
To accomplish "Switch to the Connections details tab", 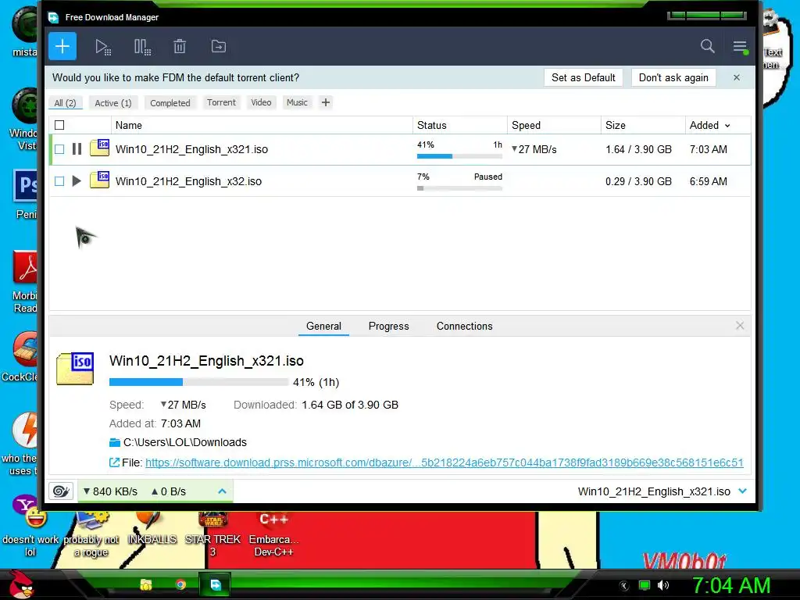I will tap(464, 326).
